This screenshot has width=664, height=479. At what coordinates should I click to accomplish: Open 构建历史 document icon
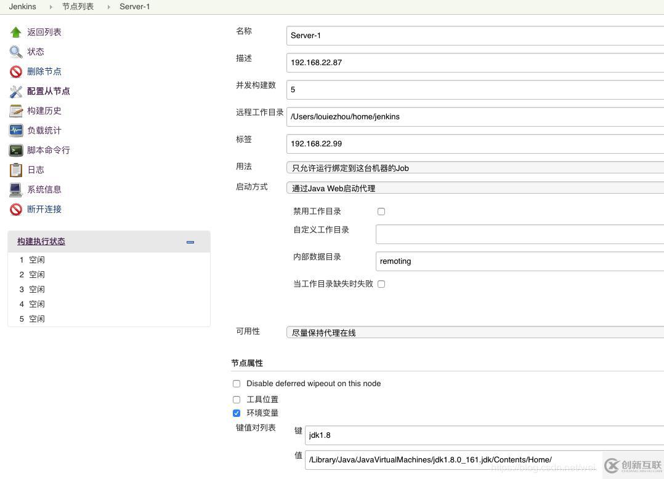click(16, 110)
